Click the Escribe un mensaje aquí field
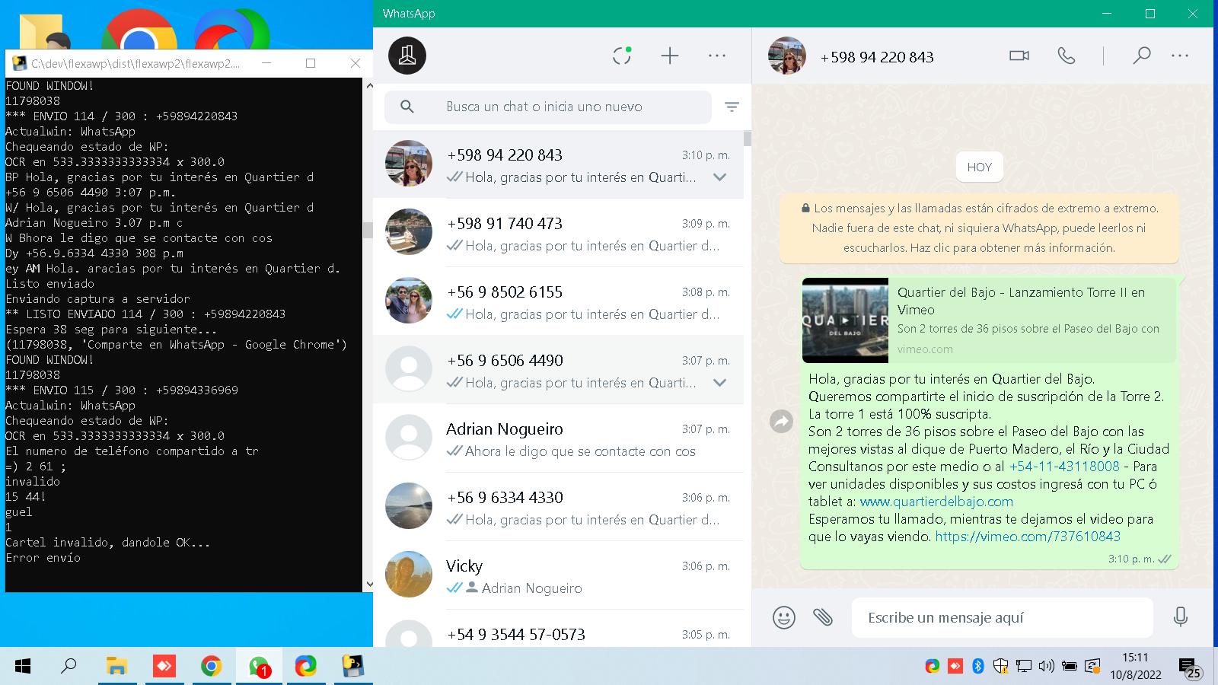Viewport: 1218px width, 685px height. 1002,617
